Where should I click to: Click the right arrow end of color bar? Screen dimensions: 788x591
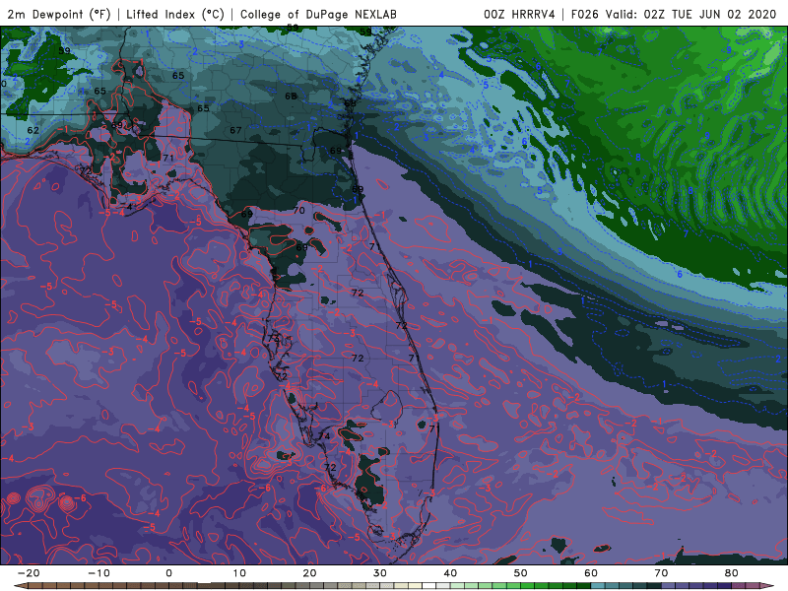point(768,586)
